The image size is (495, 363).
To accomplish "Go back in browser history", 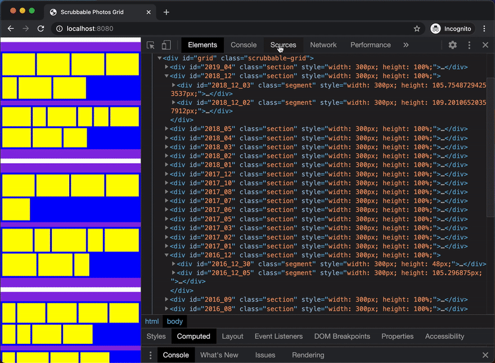I will click(x=11, y=29).
